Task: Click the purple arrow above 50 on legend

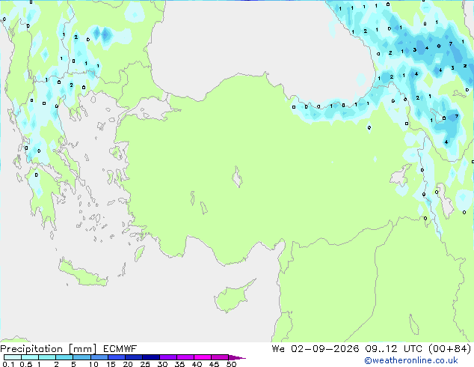Action: [x=237, y=357]
